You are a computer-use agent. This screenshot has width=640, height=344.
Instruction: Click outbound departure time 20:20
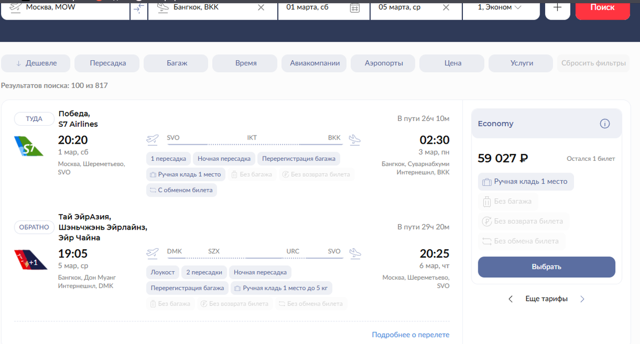73,141
